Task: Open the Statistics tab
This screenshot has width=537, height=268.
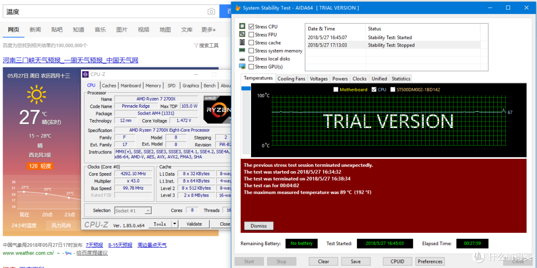Action: [401, 78]
